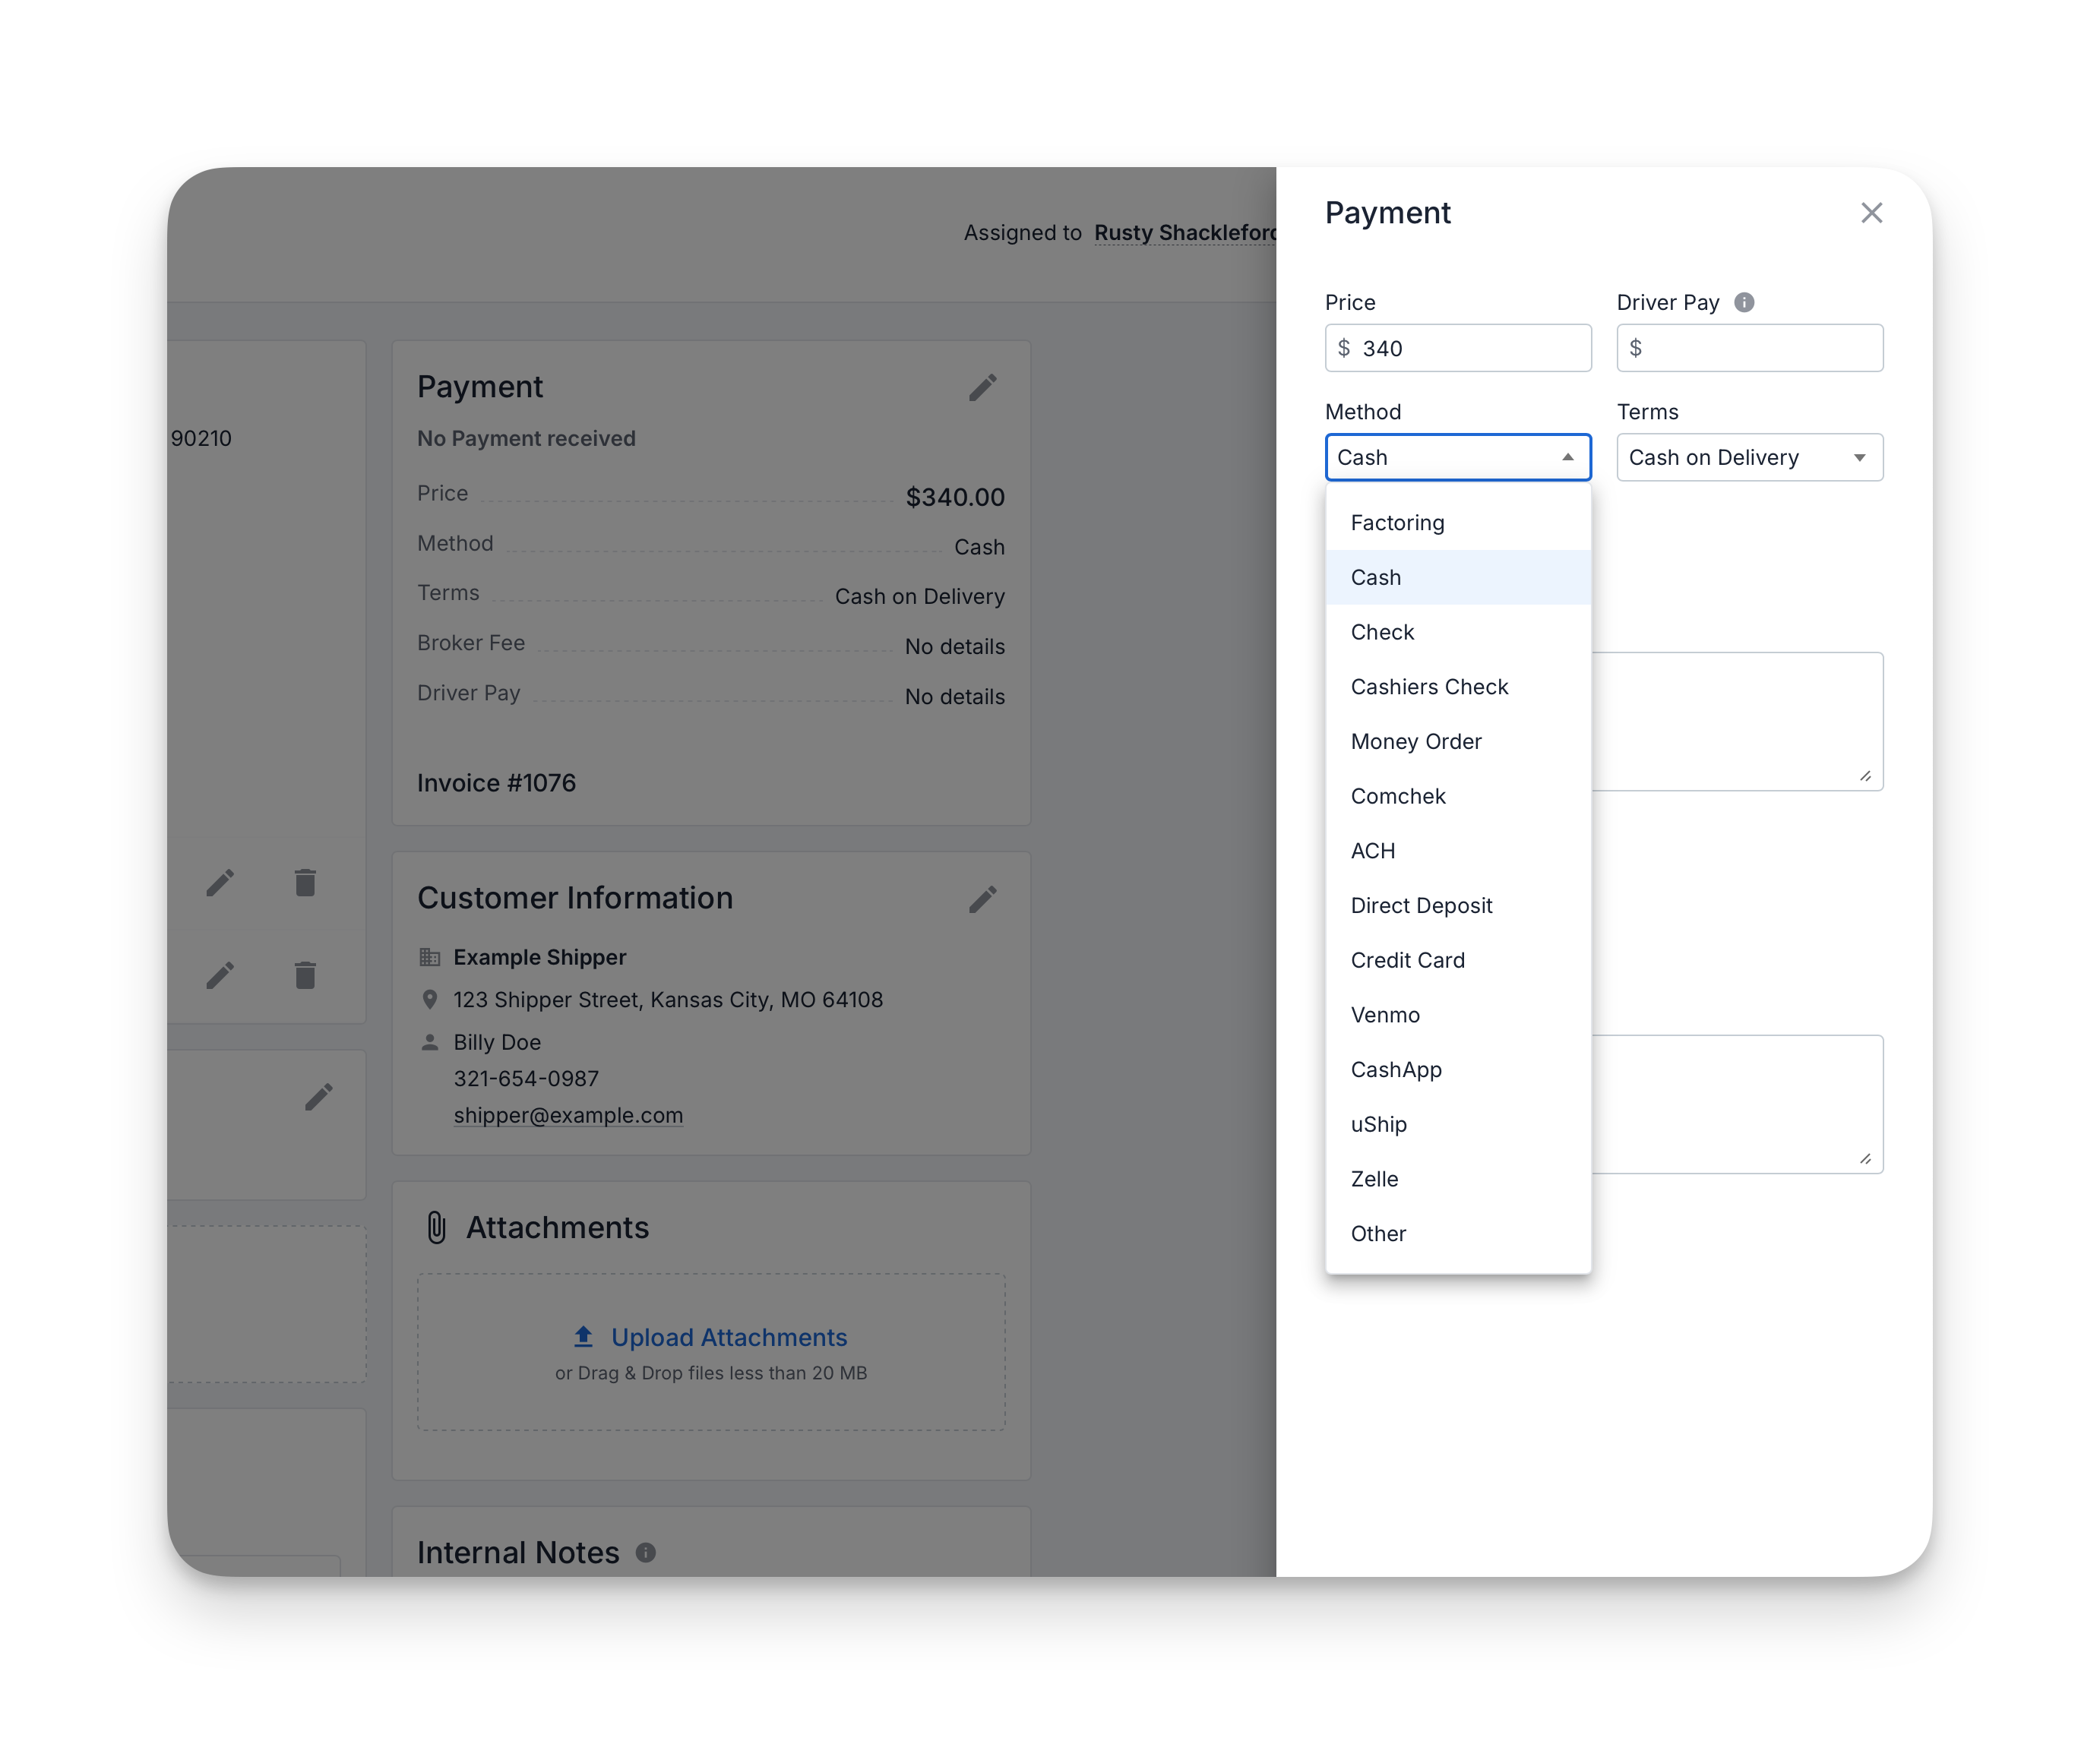Open shipper@example.com email link
Image resolution: width=2100 pixels, height=1744 pixels.
coord(568,1115)
